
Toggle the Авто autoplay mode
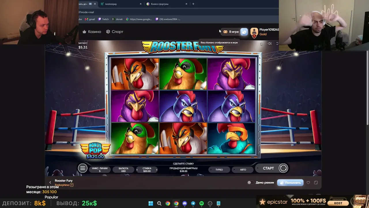tap(243, 170)
